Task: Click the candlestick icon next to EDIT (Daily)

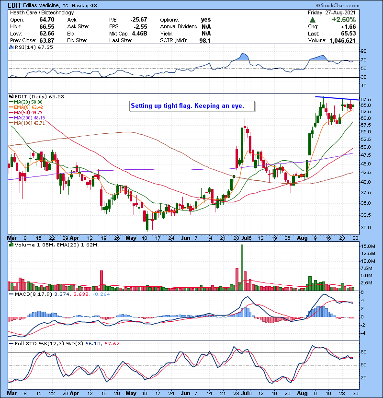Action: [11, 96]
